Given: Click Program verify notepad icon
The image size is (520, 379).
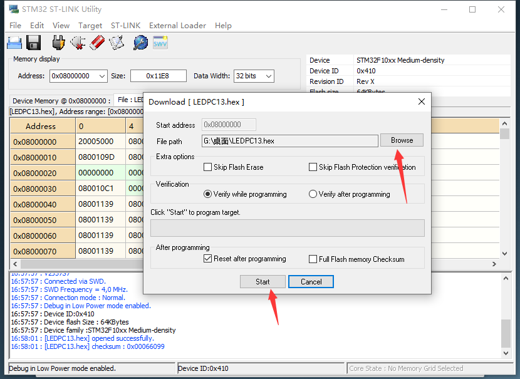Looking at the screenshot, I should coord(117,43).
